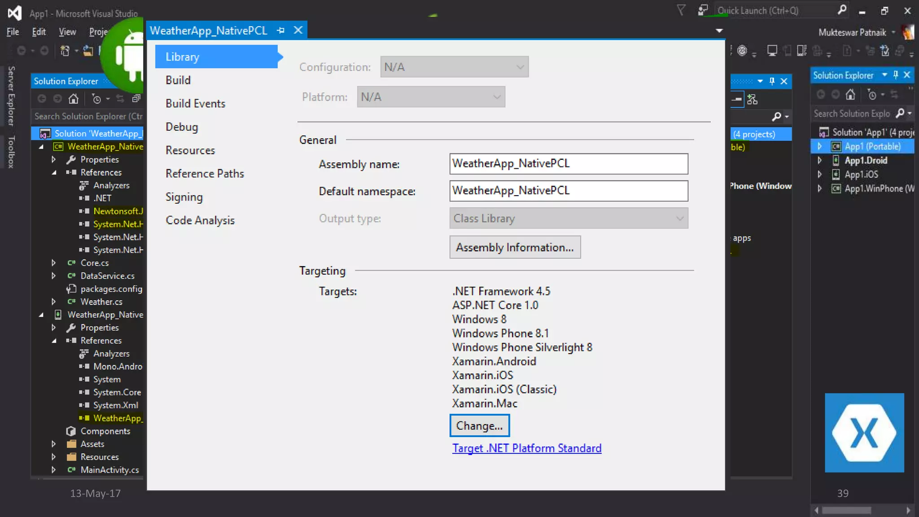This screenshot has height=517, width=919.
Task: Click Target .NET Platform Standard link
Action: point(527,448)
